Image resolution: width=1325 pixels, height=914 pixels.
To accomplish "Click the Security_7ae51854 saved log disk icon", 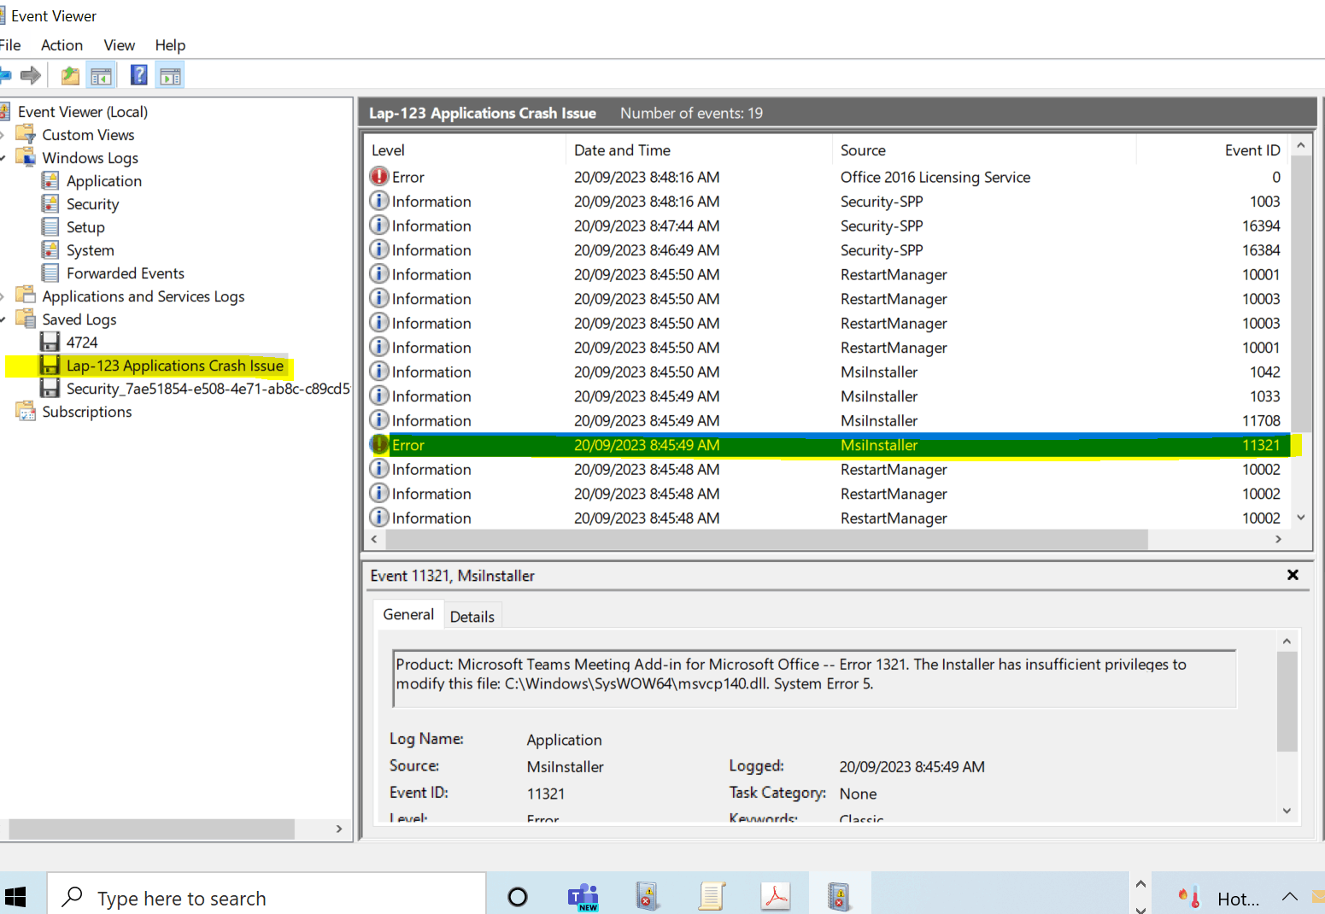I will (x=50, y=388).
